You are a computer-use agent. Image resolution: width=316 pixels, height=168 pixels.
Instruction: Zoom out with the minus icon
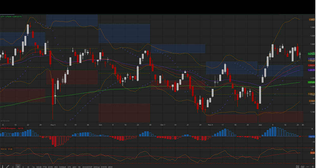307,167
